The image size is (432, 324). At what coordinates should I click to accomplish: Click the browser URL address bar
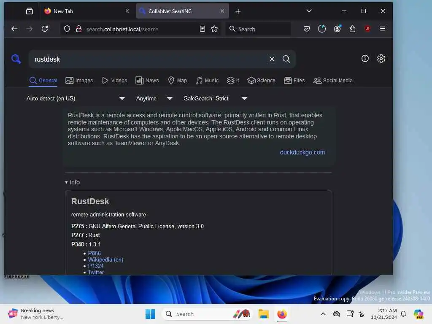pyautogui.click(x=140, y=29)
